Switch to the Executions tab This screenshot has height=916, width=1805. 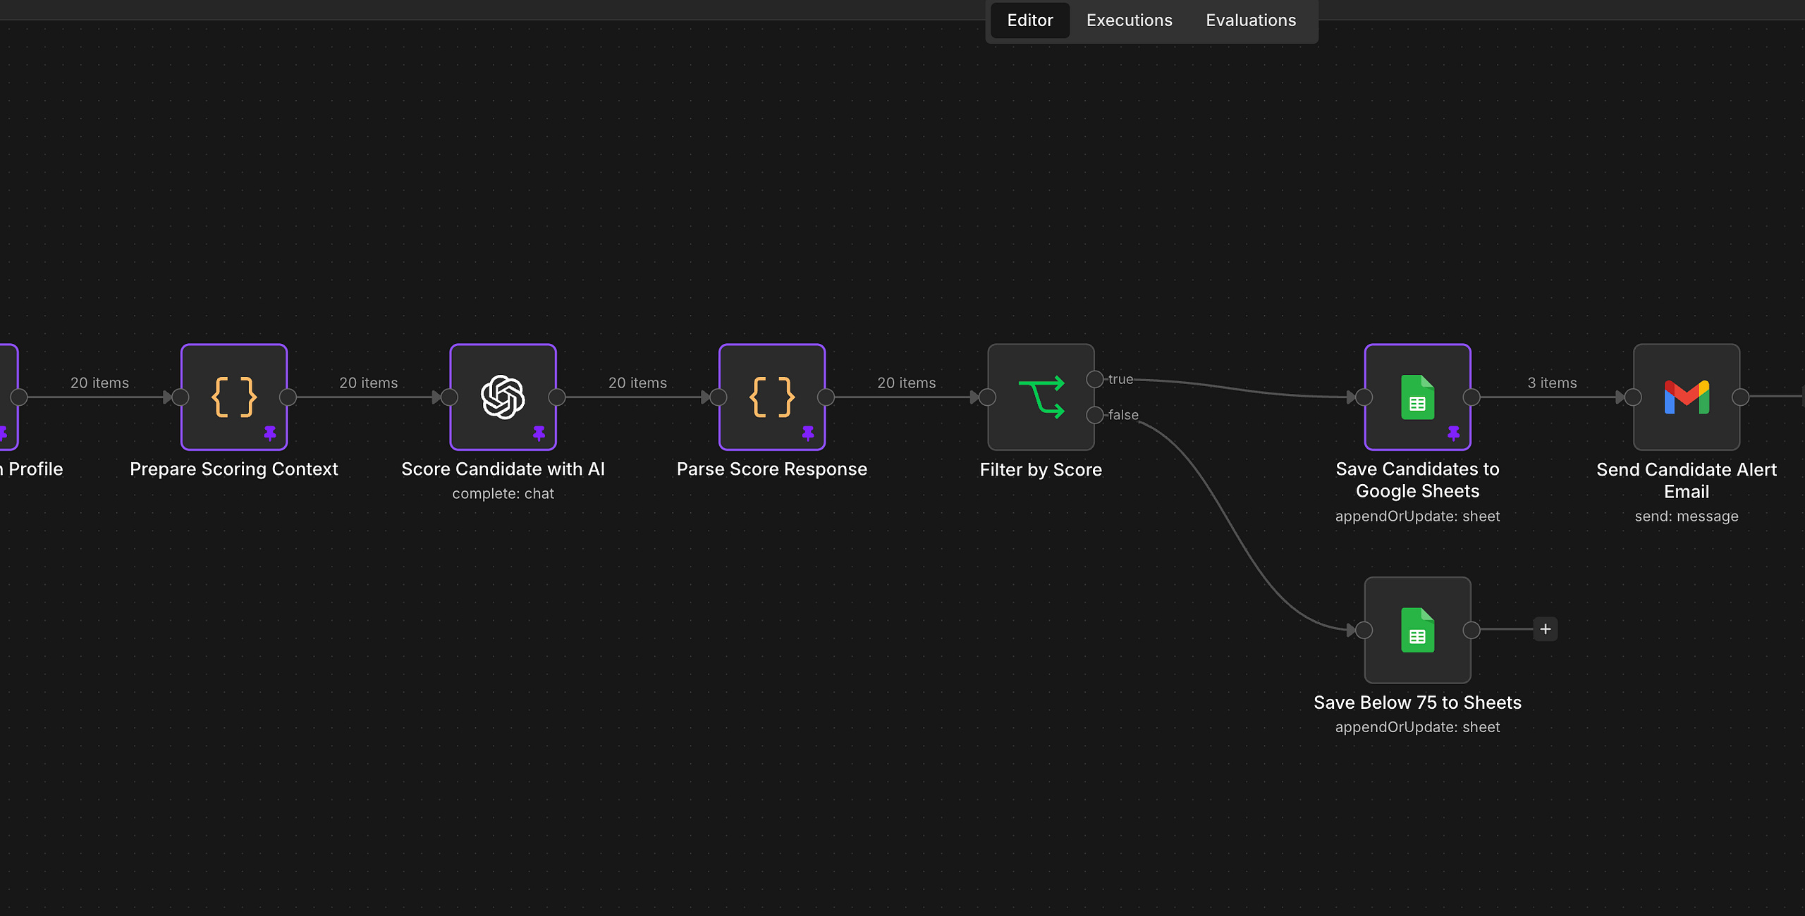tap(1129, 20)
